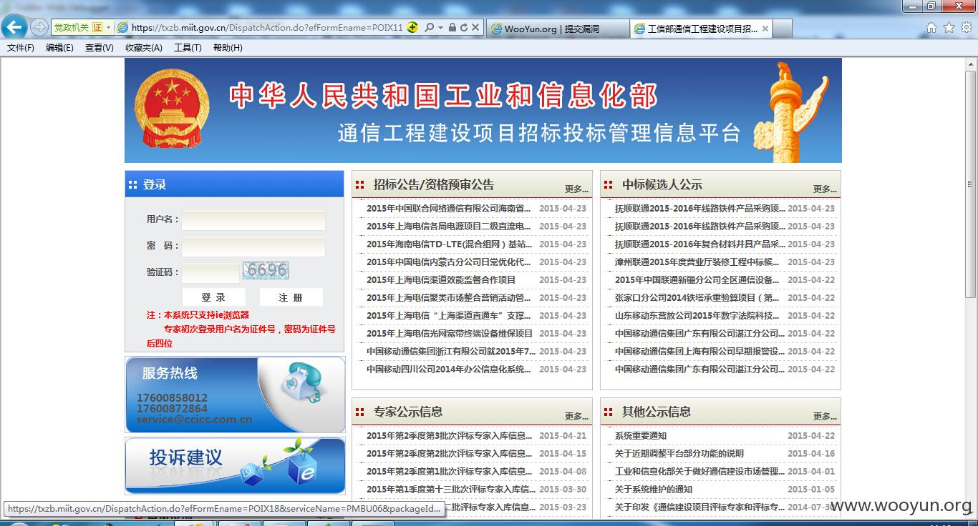Click 更多 in 中标候选人公示 panel
This screenshot has width=978, height=526.
point(825,189)
